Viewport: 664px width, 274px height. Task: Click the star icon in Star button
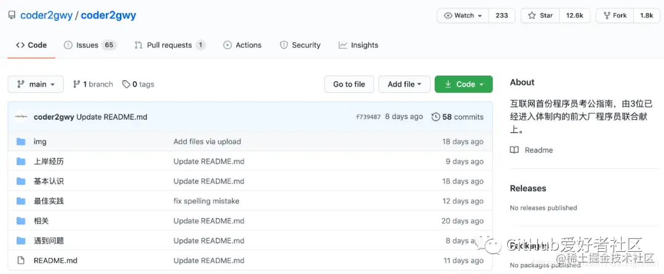(x=532, y=15)
